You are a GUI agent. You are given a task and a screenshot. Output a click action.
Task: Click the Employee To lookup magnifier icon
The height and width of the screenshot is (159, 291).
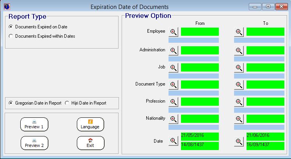[239, 32]
